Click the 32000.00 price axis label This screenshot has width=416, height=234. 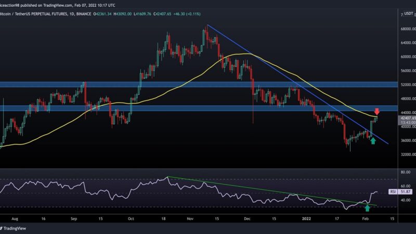point(408,154)
